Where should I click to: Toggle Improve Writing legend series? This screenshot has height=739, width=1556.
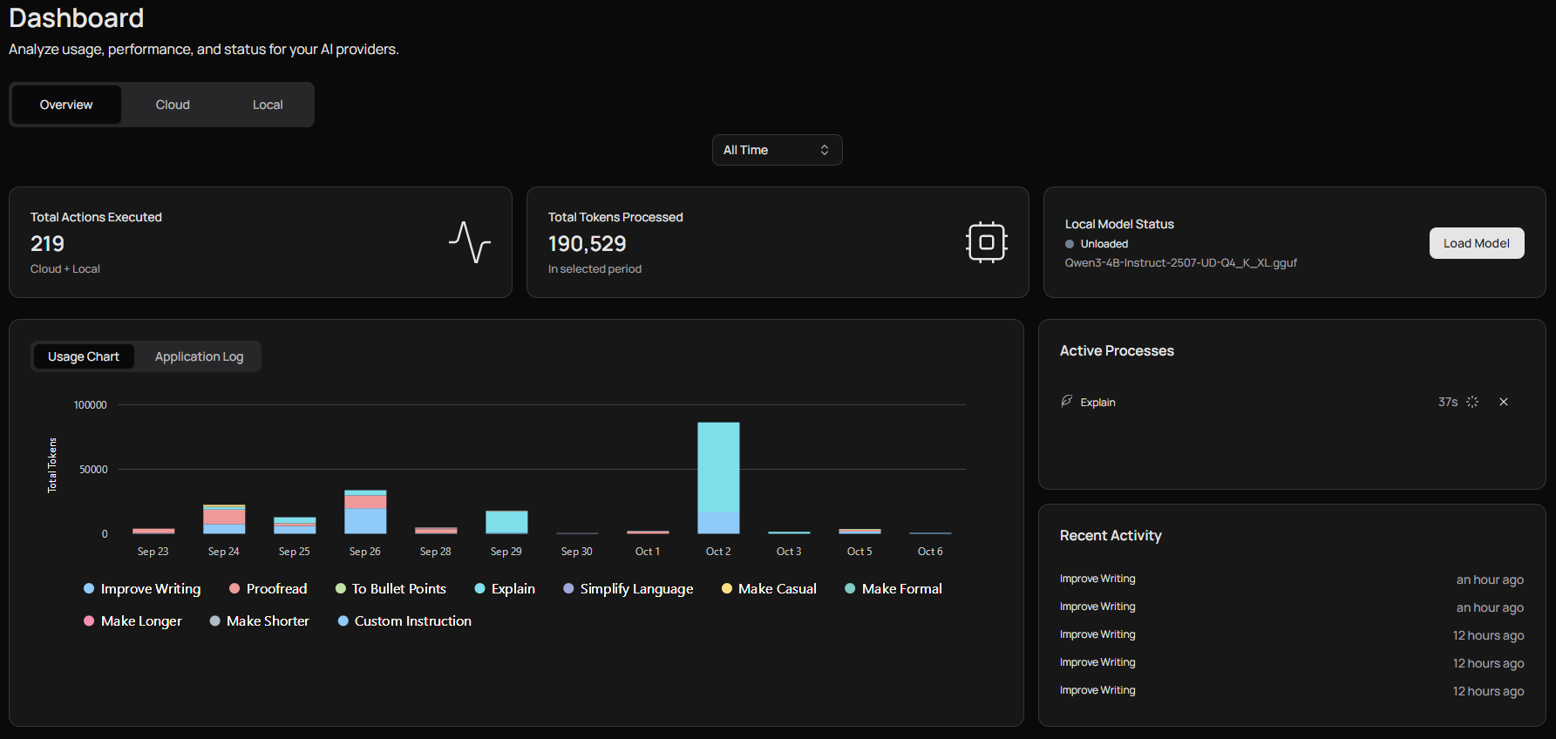[142, 589]
